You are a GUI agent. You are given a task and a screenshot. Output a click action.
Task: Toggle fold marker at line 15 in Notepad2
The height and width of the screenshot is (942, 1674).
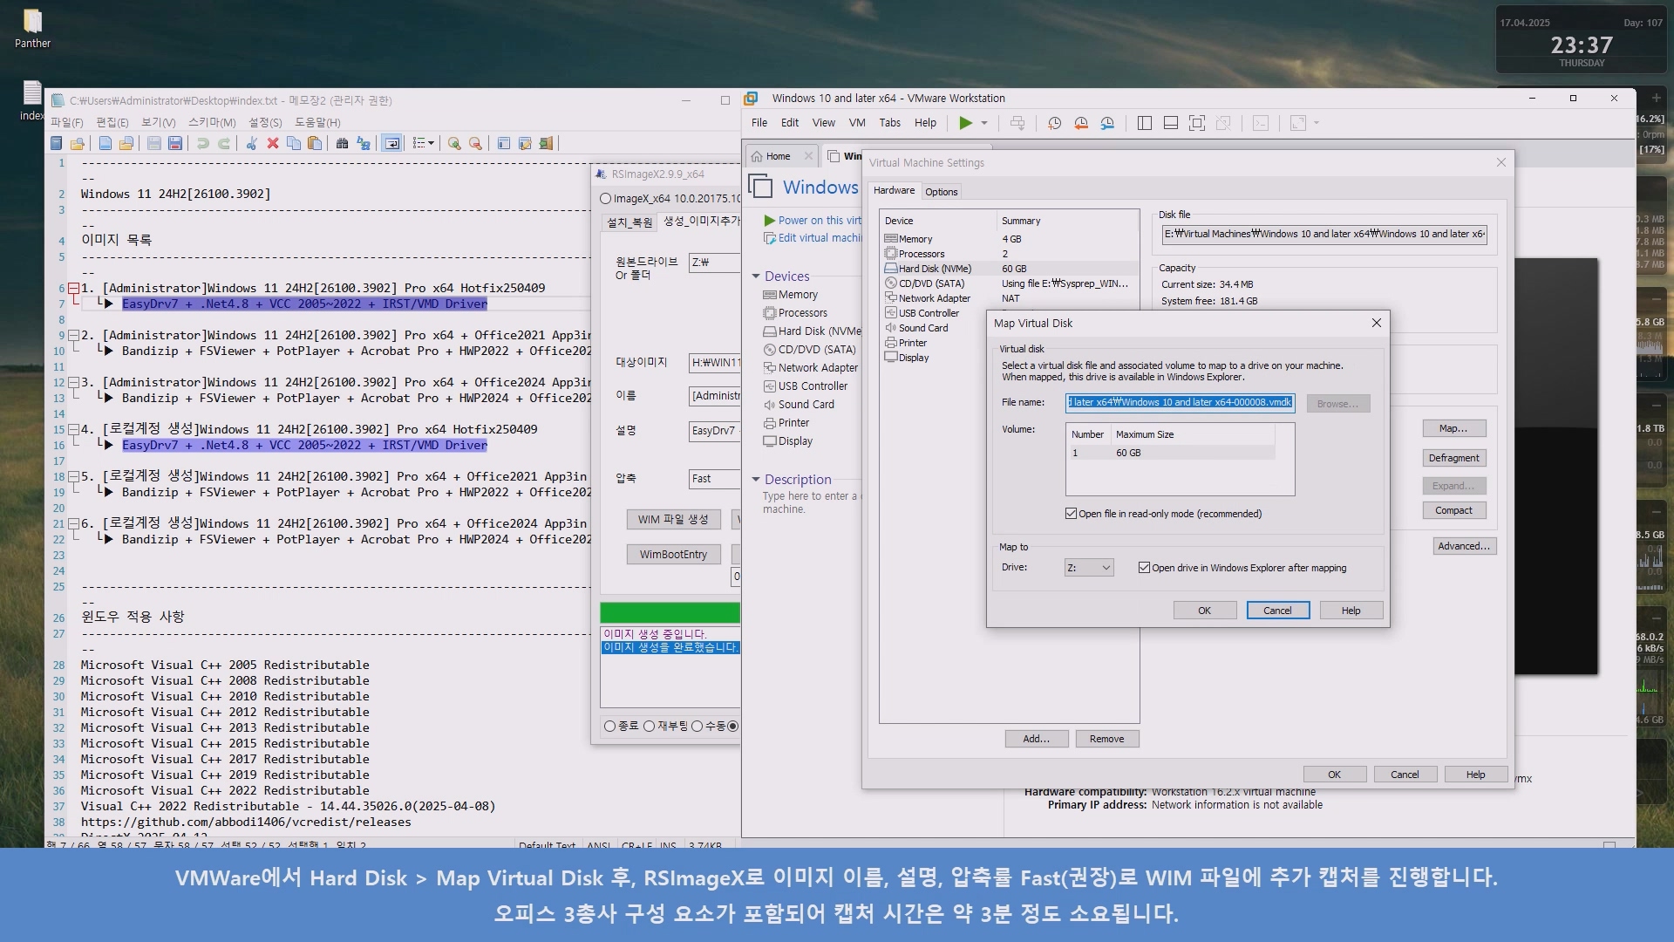tap(74, 429)
